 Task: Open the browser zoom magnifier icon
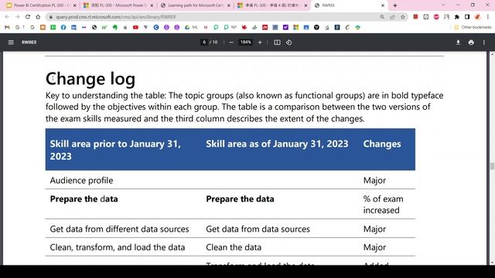pyautogui.click(x=382, y=17)
